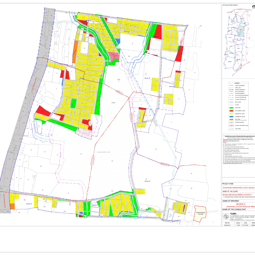Click the 'HISSA LINE' legend label

point(238,88)
